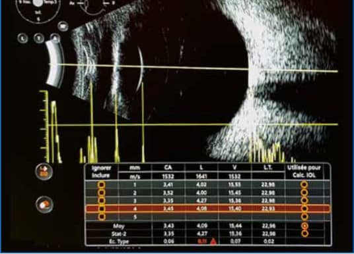354x254 pixels.
Task: Click the L.T. column header
Action: click(268, 168)
